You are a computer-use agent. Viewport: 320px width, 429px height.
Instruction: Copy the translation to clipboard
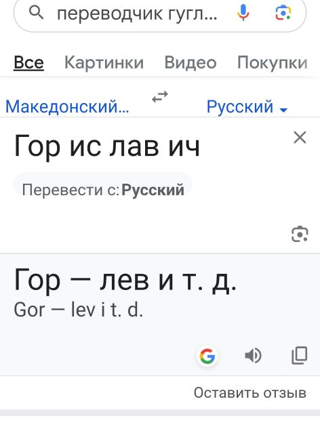[300, 356]
